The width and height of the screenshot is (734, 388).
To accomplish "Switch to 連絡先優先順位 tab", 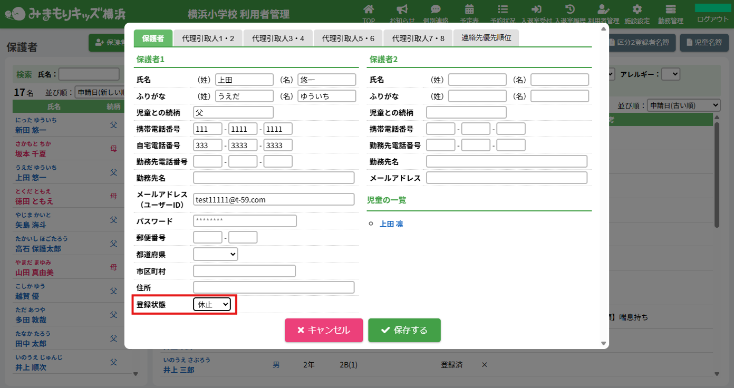I will [486, 38].
